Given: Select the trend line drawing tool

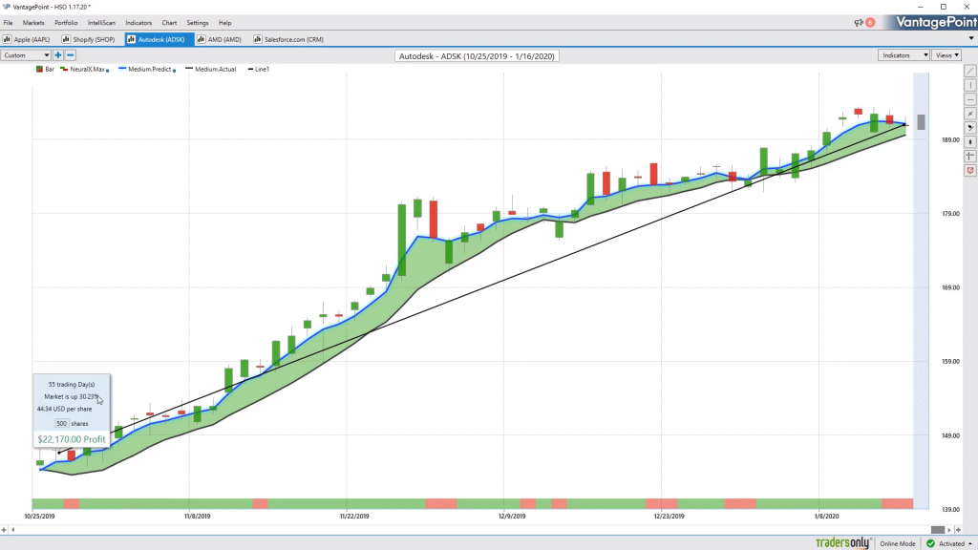Looking at the screenshot, I should pyautogui.click(x=970, y=71).
